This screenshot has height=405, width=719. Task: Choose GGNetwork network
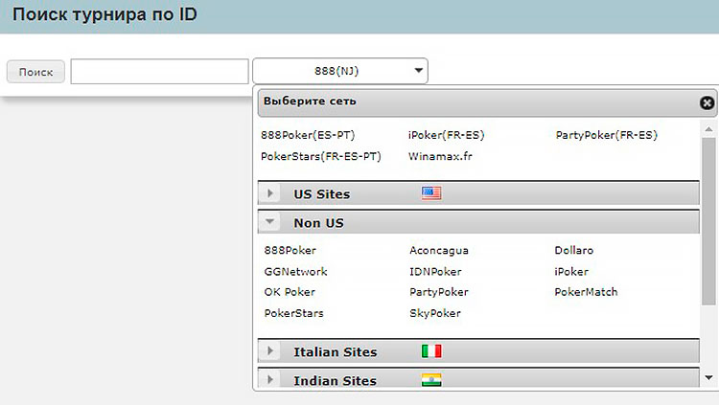(x=295, y=271)
